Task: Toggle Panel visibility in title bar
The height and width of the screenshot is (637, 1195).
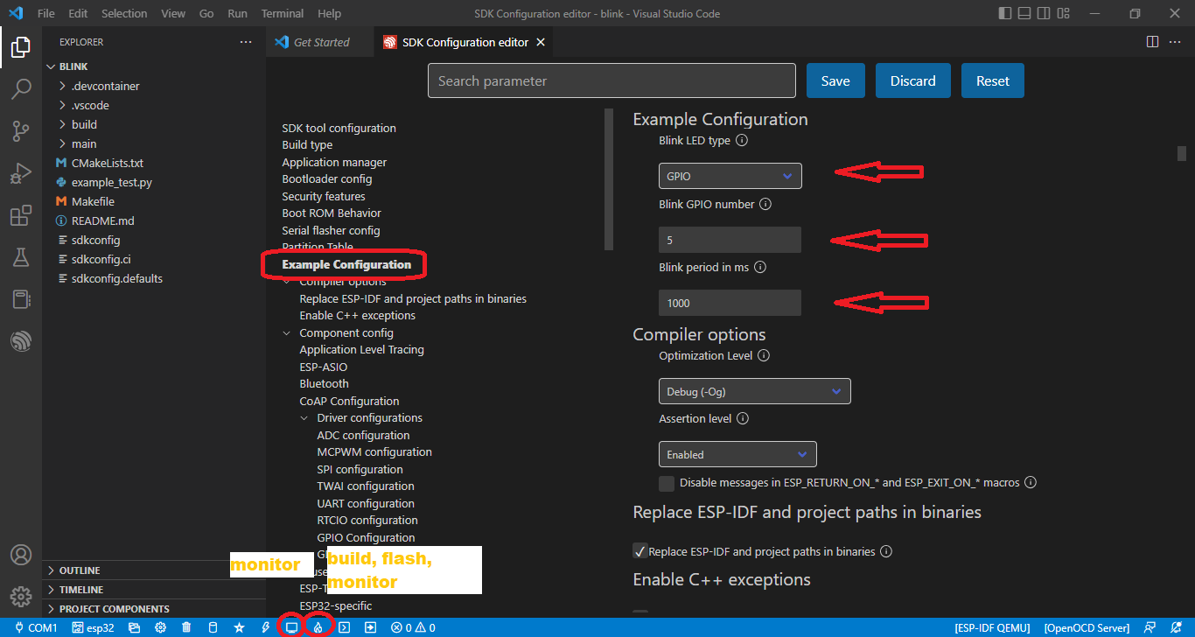Action: point(1025,14)
